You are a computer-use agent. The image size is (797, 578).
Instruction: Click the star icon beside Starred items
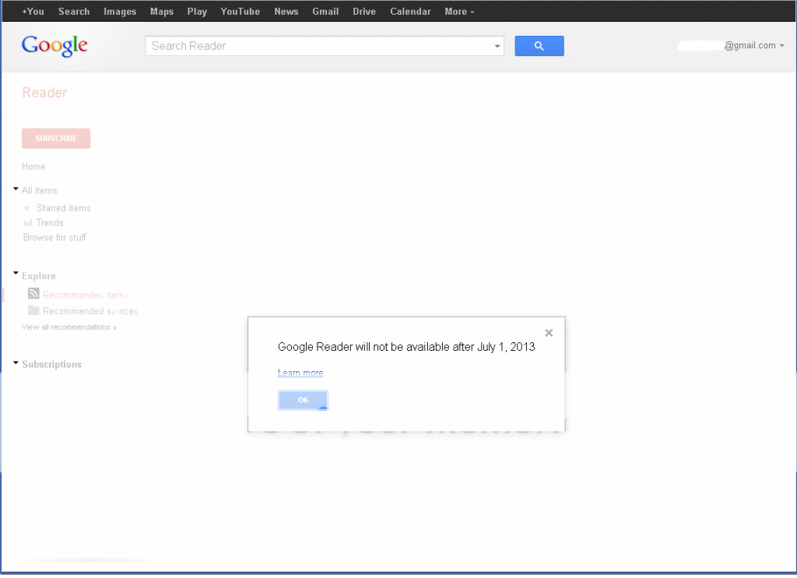click(26, 208)
